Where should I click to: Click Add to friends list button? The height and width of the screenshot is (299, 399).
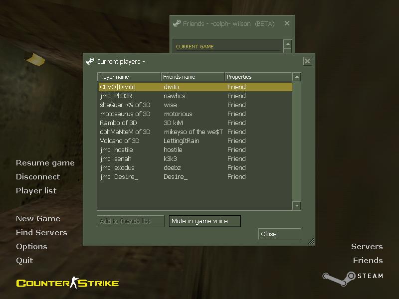(131, 221)
